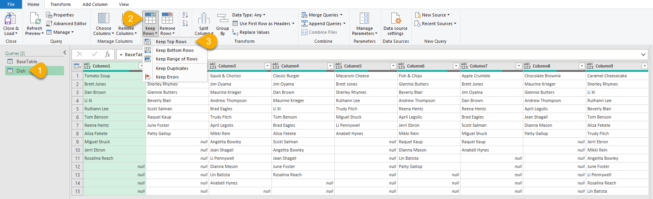Open the Data Type: Any dropdown
This screenshot has width=653, height=199.
(249, 15)
